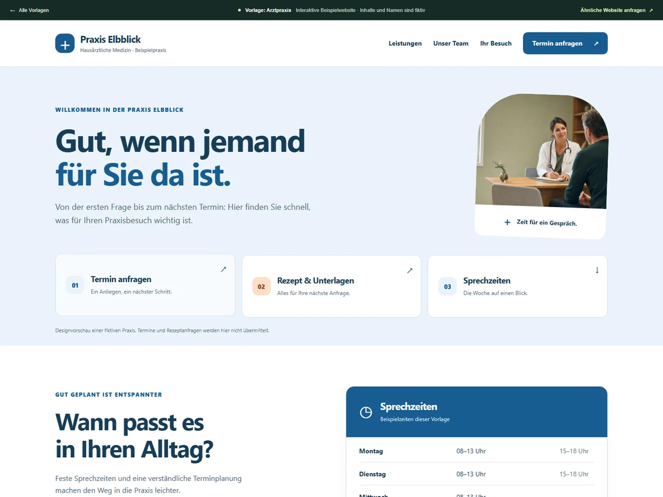
Task: Open the Ihr Besuch navigation item
Action: (496, 43)
